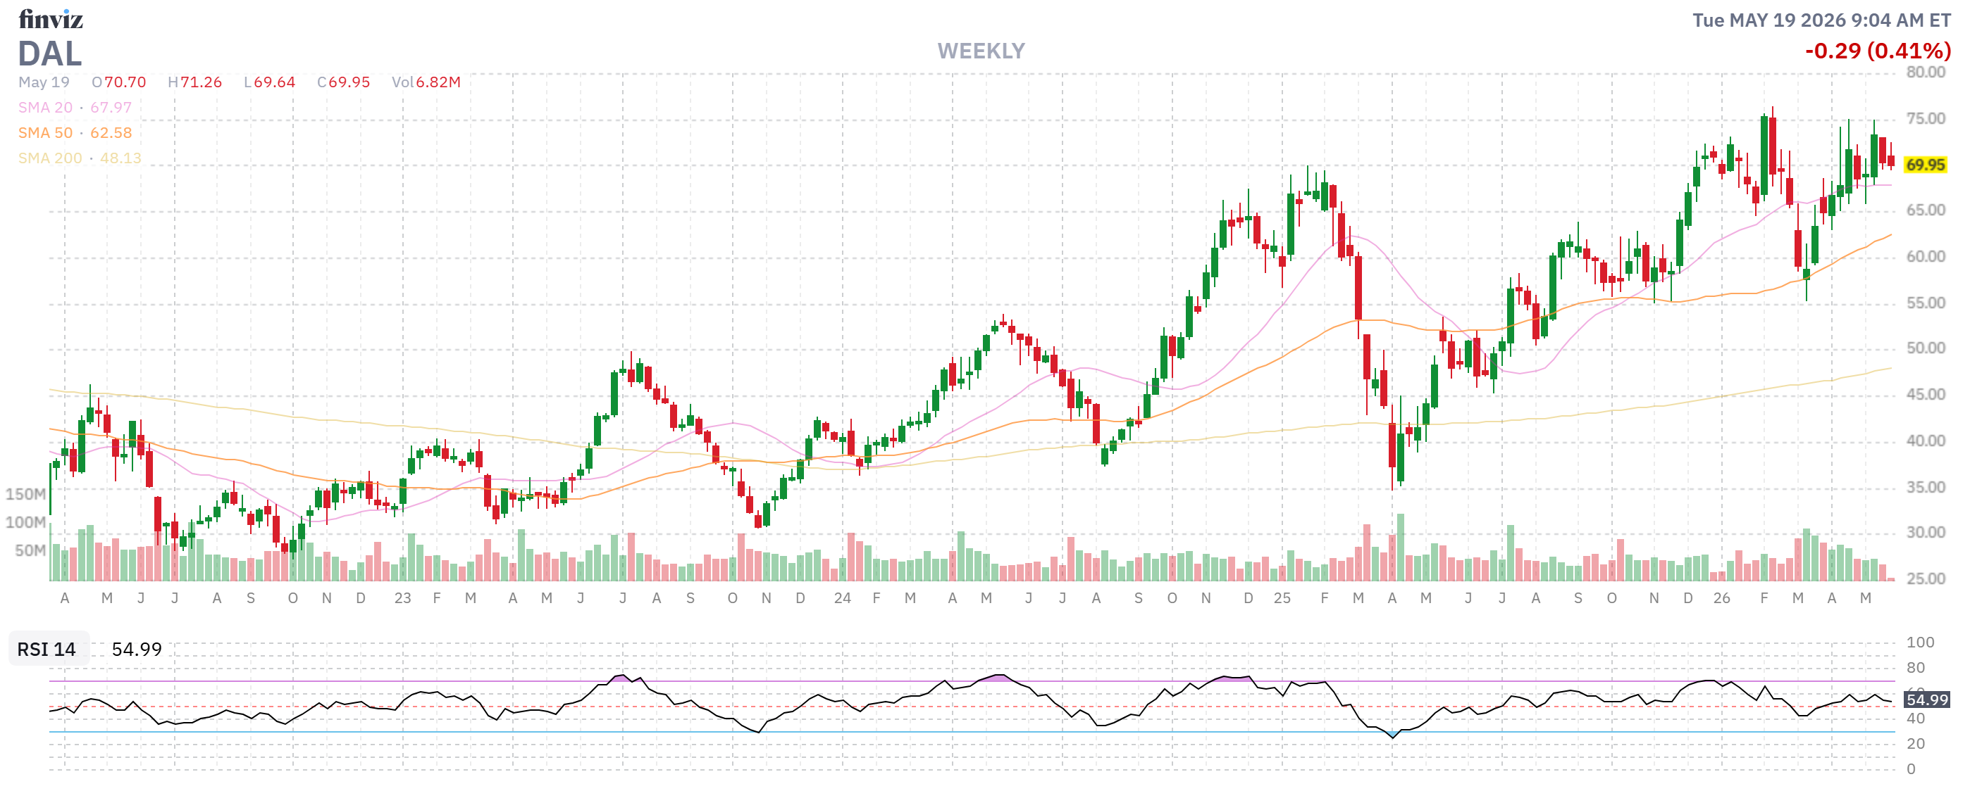Click the RSI 14 indicator label
1970x791 pixels.
pos(47,650)
